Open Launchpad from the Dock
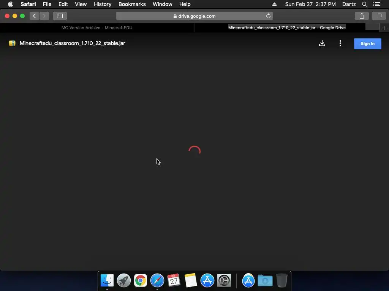Screen dimensions: 389x291 123,280
